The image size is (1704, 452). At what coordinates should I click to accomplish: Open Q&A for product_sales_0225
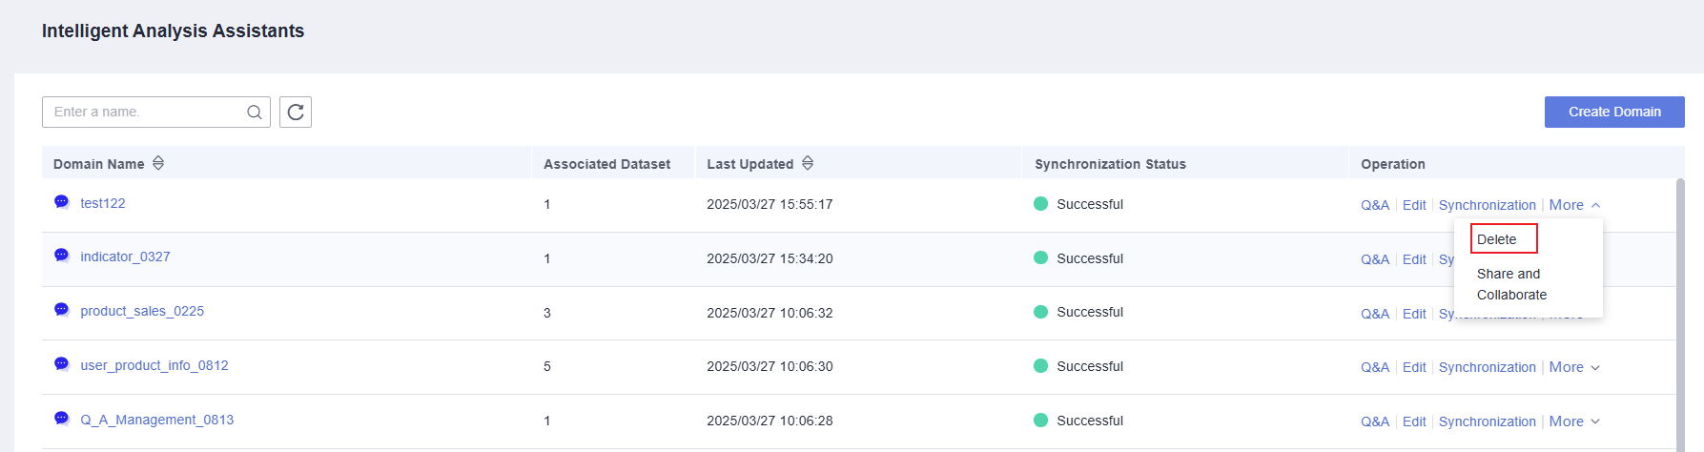coord(1375,314)
